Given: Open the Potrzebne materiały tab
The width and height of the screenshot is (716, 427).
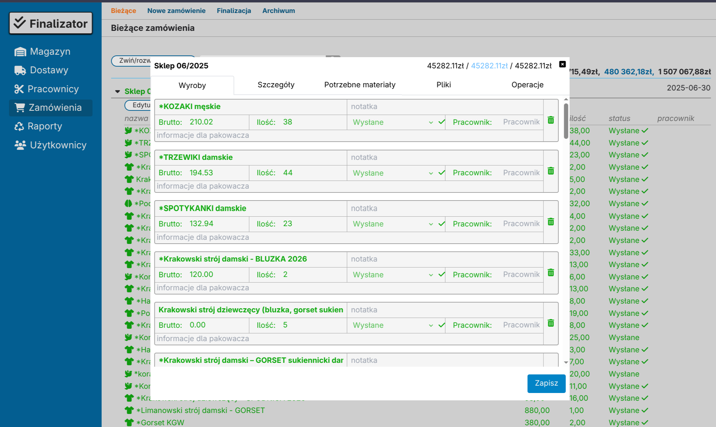Looking at the screenshot, I should pos(360,85).
